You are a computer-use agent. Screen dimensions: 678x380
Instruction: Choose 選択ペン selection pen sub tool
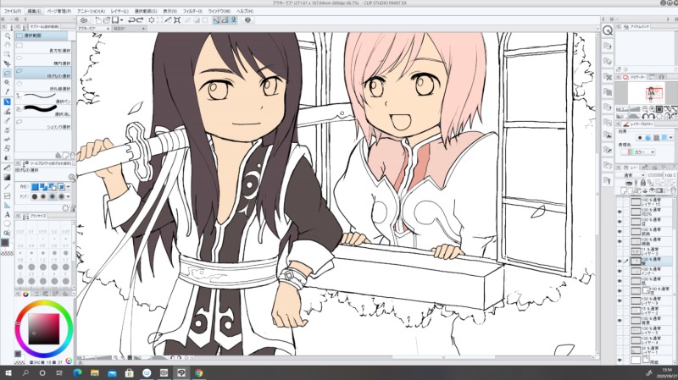[43, 98]
